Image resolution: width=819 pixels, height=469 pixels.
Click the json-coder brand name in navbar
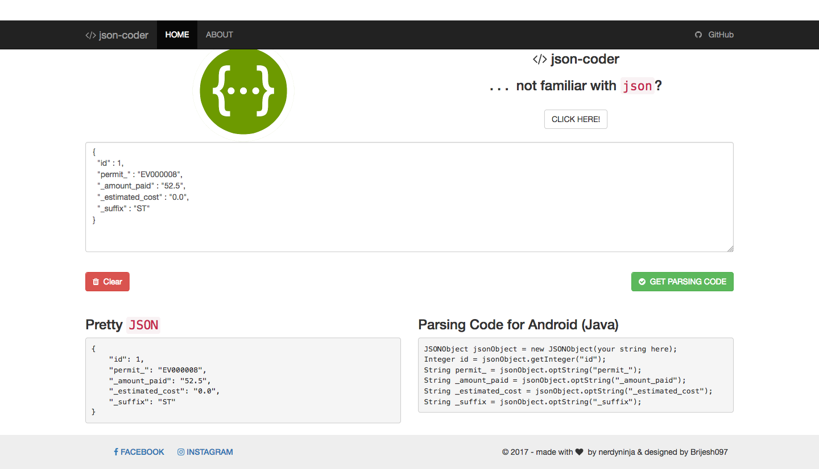pos(124,35)
